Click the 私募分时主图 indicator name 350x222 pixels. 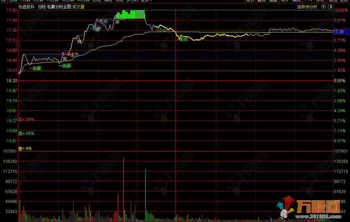(59, 6)
